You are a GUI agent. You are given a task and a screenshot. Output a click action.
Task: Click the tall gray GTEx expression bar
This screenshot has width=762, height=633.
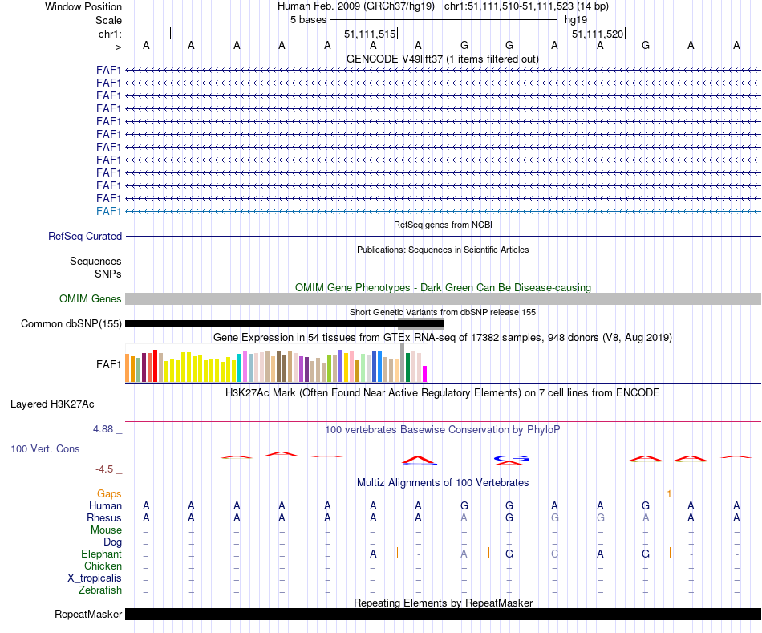click(403, 363)
